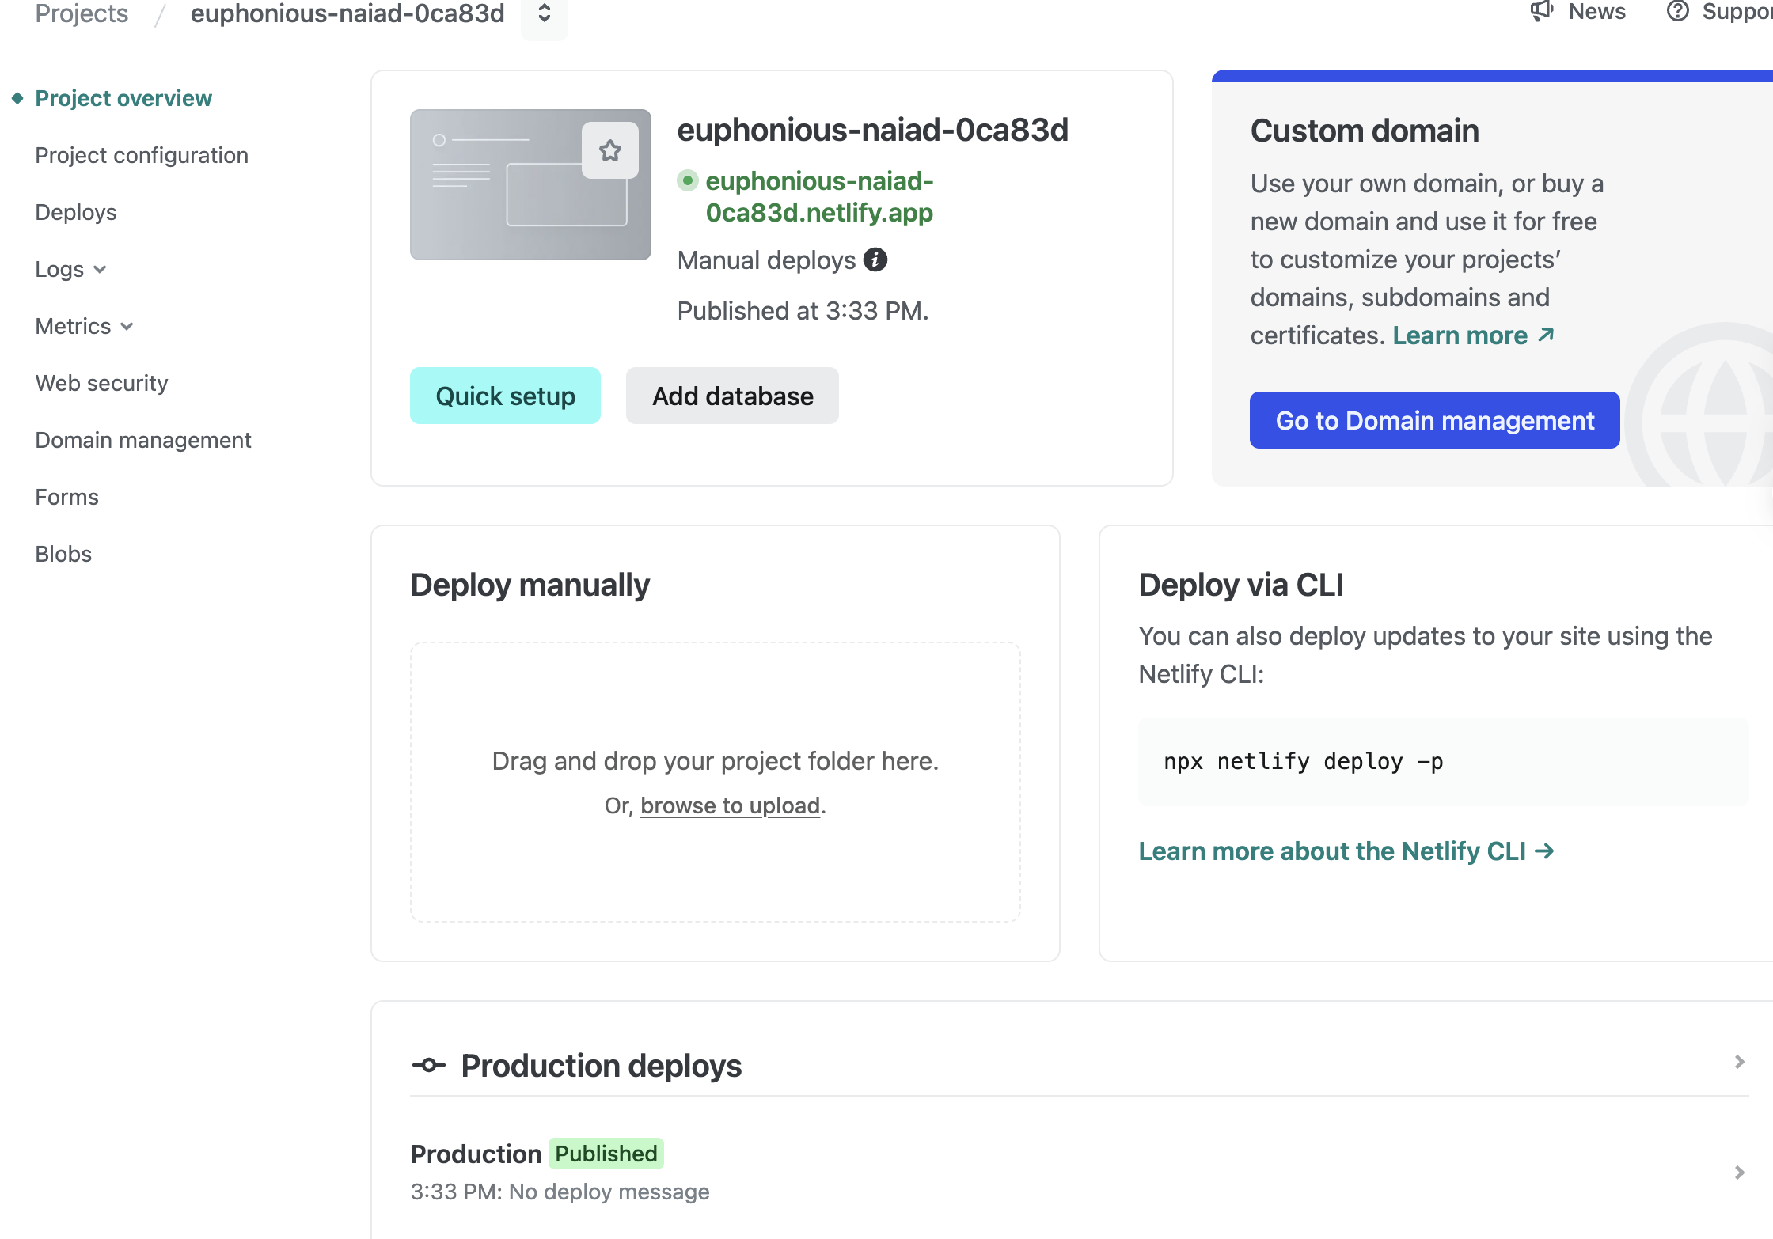Go to Project configuration in sidebar
Screen dimensions: 1773x1239
(x=142, y=155)
